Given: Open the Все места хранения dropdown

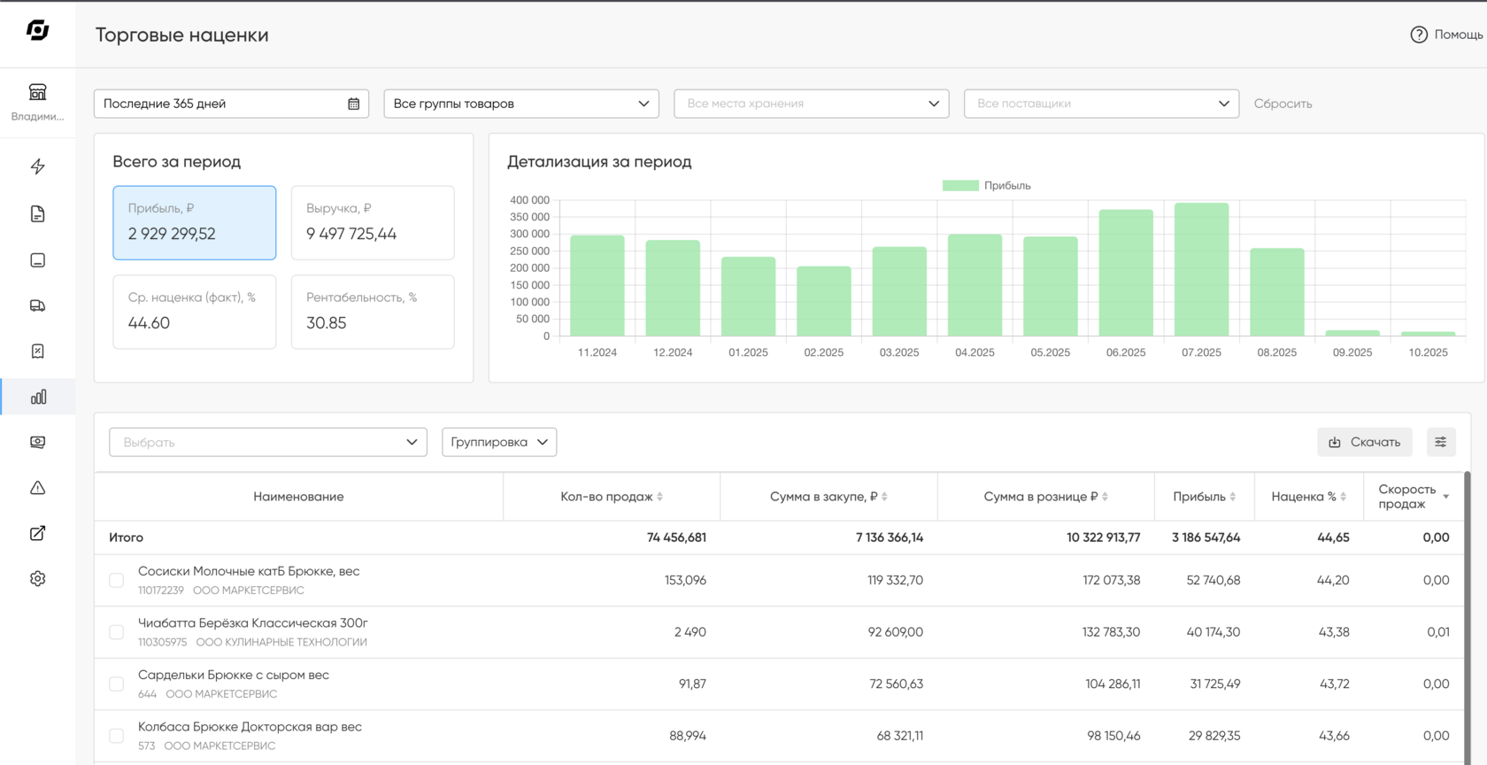Looking at the screenshot, I should 811,104.
